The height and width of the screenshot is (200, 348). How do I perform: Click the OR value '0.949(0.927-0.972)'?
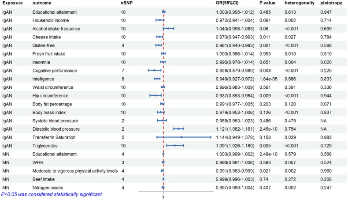[235, 79]
